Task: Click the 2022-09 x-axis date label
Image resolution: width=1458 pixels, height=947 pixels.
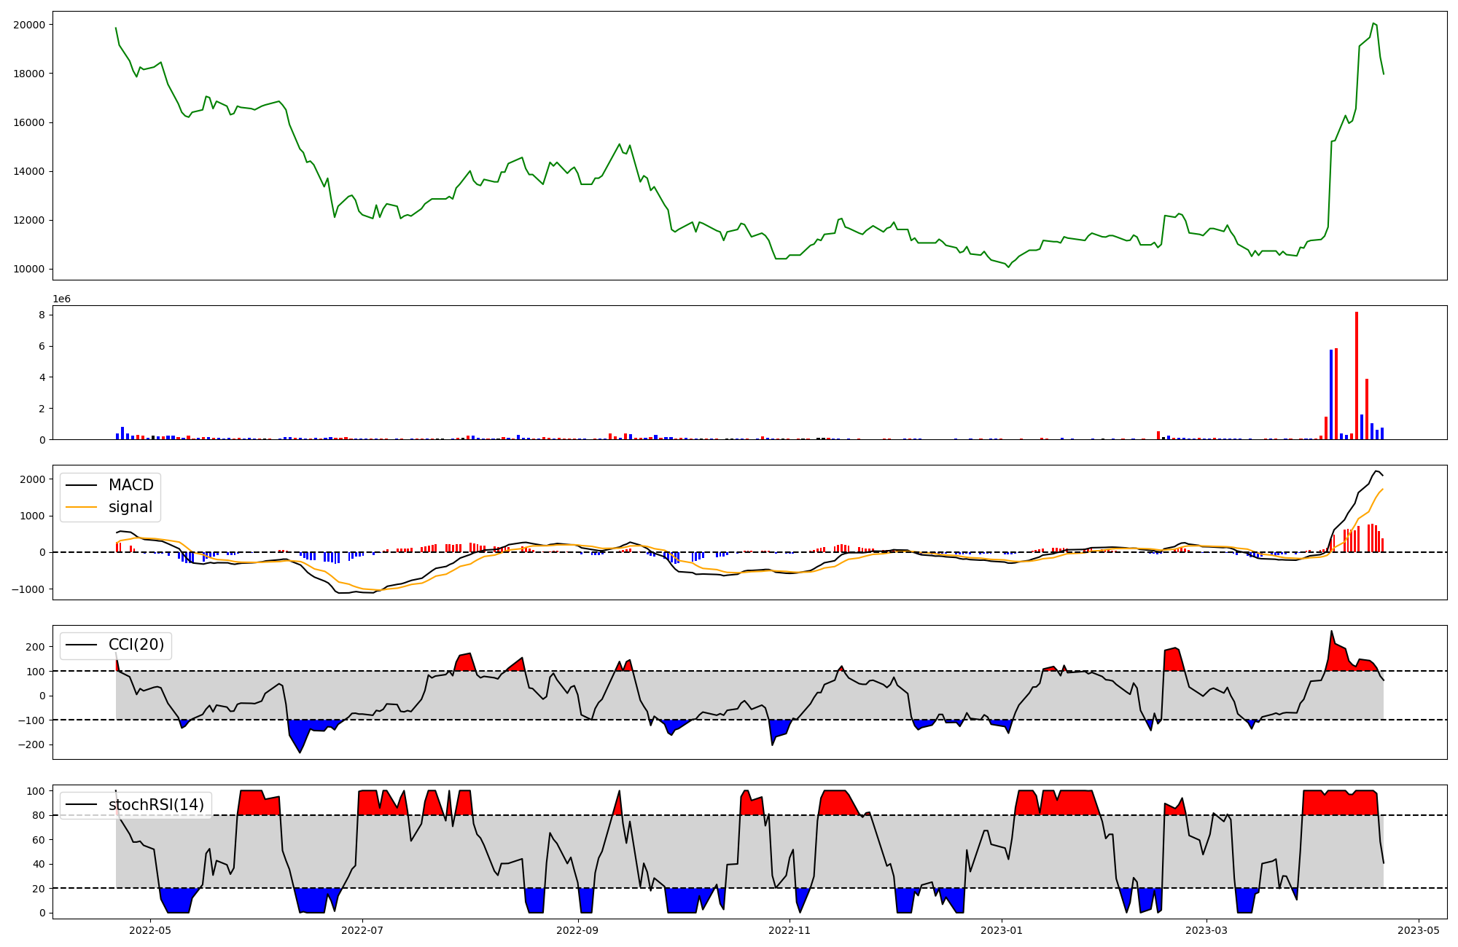Action: [x=577, y=930]
